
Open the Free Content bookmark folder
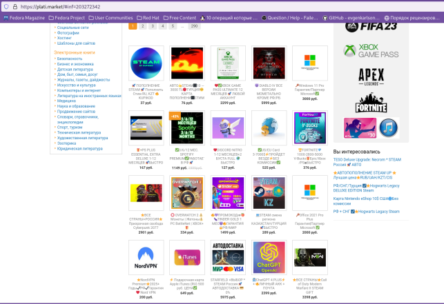180,18
